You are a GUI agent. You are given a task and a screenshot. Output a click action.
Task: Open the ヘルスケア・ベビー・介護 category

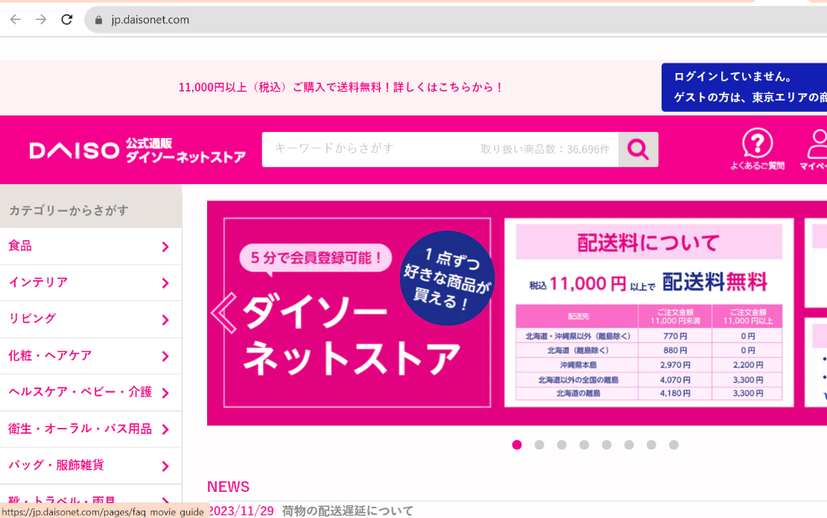click(x=91, y=393)
